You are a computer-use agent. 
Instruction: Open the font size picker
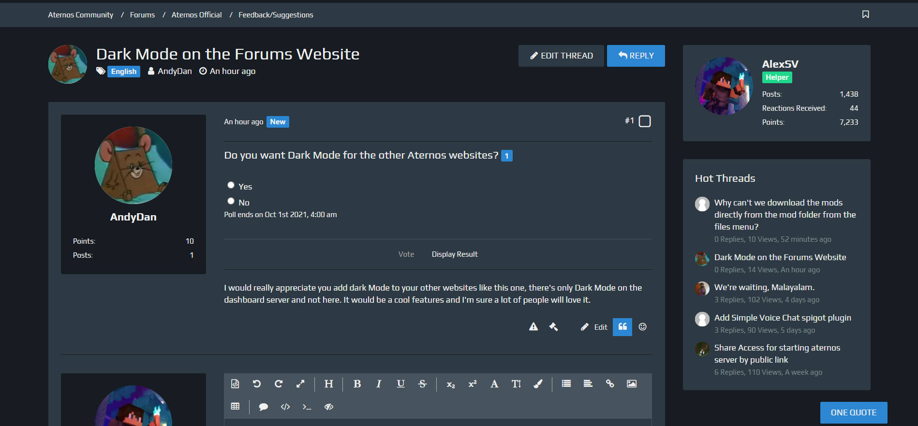click(x=516, y=384)
